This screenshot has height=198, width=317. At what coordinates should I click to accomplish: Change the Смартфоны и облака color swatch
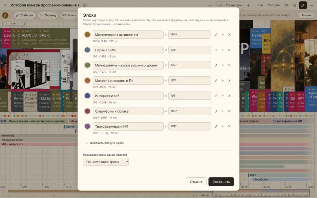click(x=87, y=111)
